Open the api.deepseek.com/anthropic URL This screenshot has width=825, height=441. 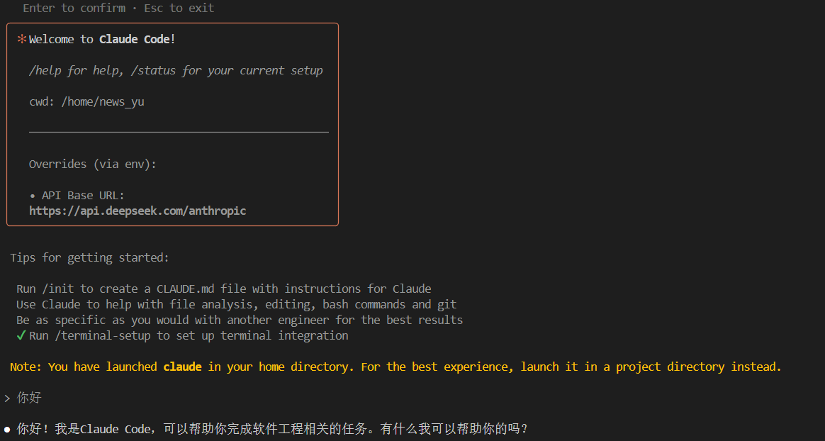137,211
